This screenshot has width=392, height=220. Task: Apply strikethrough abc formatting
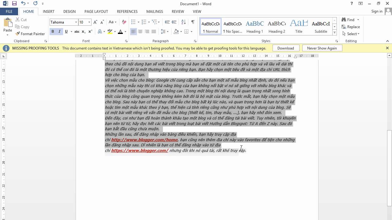tap(77, 31)
